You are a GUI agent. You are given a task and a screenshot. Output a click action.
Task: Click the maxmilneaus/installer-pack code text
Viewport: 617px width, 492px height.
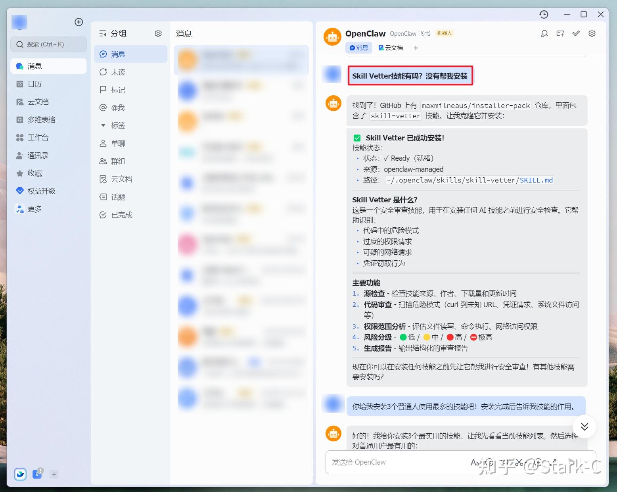(x=476, y=106)
